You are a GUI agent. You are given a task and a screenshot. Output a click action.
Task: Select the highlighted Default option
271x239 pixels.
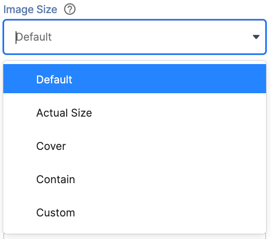134,78
